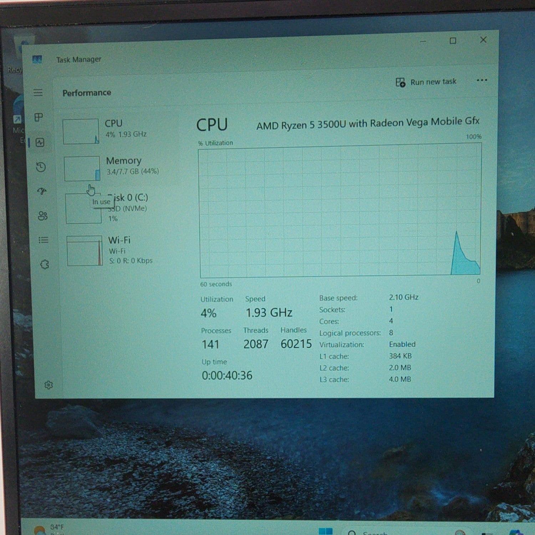Click the Up time value 0:00:40:36
The image size is (535, 535).
227,375
